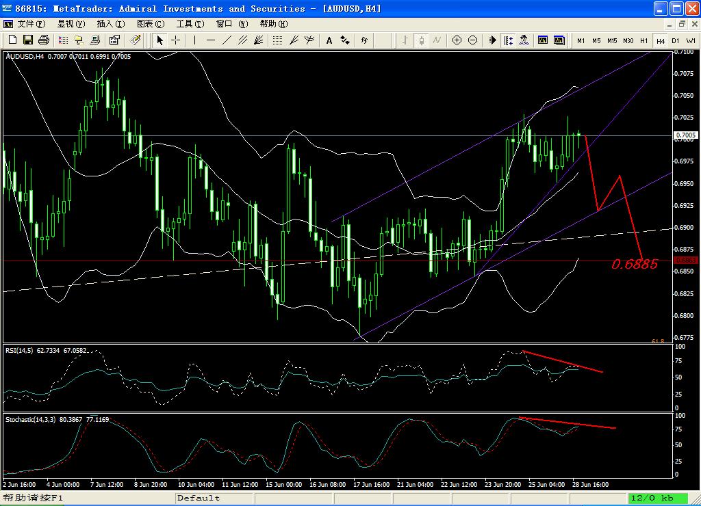701x506 pixels.
Task: Click the Default profile in status bar
Action: click(x=199, y=498)
